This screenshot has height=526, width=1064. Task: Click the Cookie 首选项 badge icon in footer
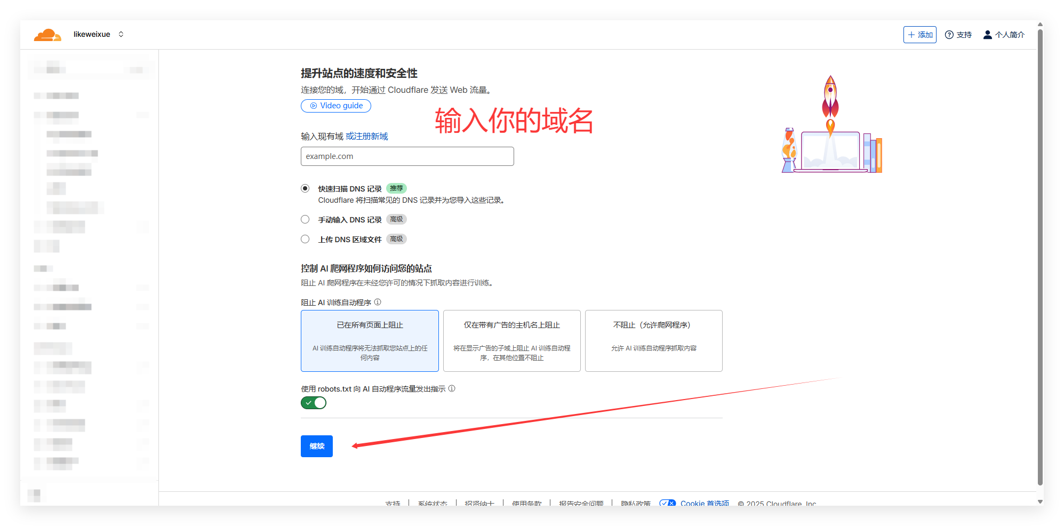coord(668,503)
